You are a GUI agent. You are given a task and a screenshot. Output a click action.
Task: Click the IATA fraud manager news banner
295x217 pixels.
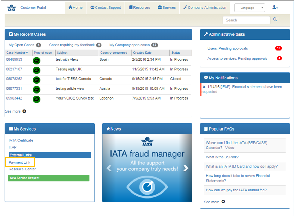(147, 168)
